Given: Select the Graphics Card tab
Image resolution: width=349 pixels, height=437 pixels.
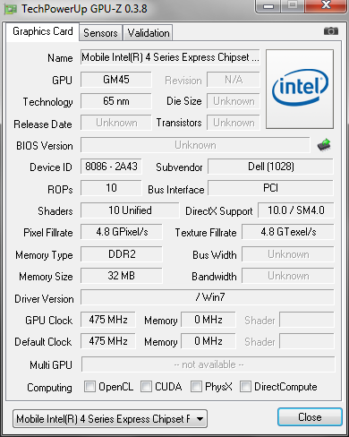Looking at the screenshot, I should (43, 31).
